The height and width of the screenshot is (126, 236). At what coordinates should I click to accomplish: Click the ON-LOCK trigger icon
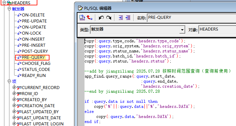(x=19, y=33)
